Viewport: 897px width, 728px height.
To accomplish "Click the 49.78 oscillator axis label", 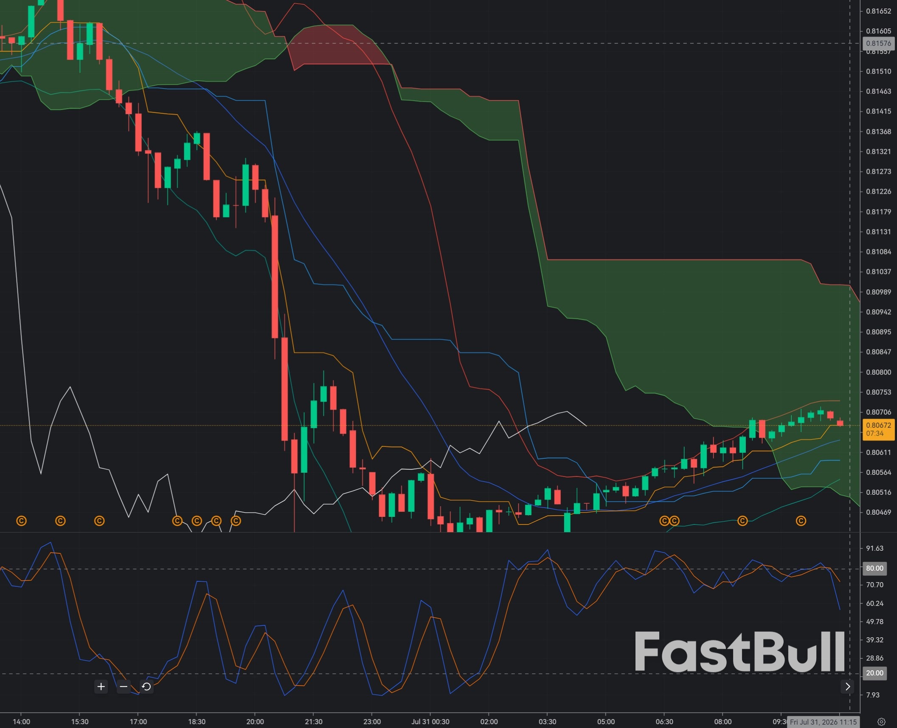I will click(875, 622).
